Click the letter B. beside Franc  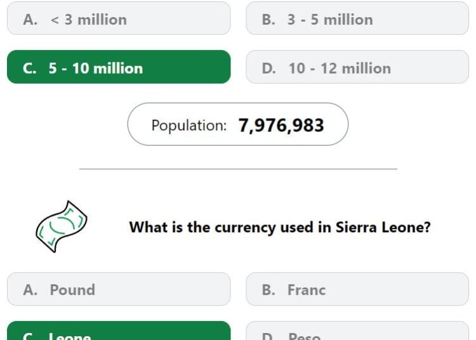268,290
